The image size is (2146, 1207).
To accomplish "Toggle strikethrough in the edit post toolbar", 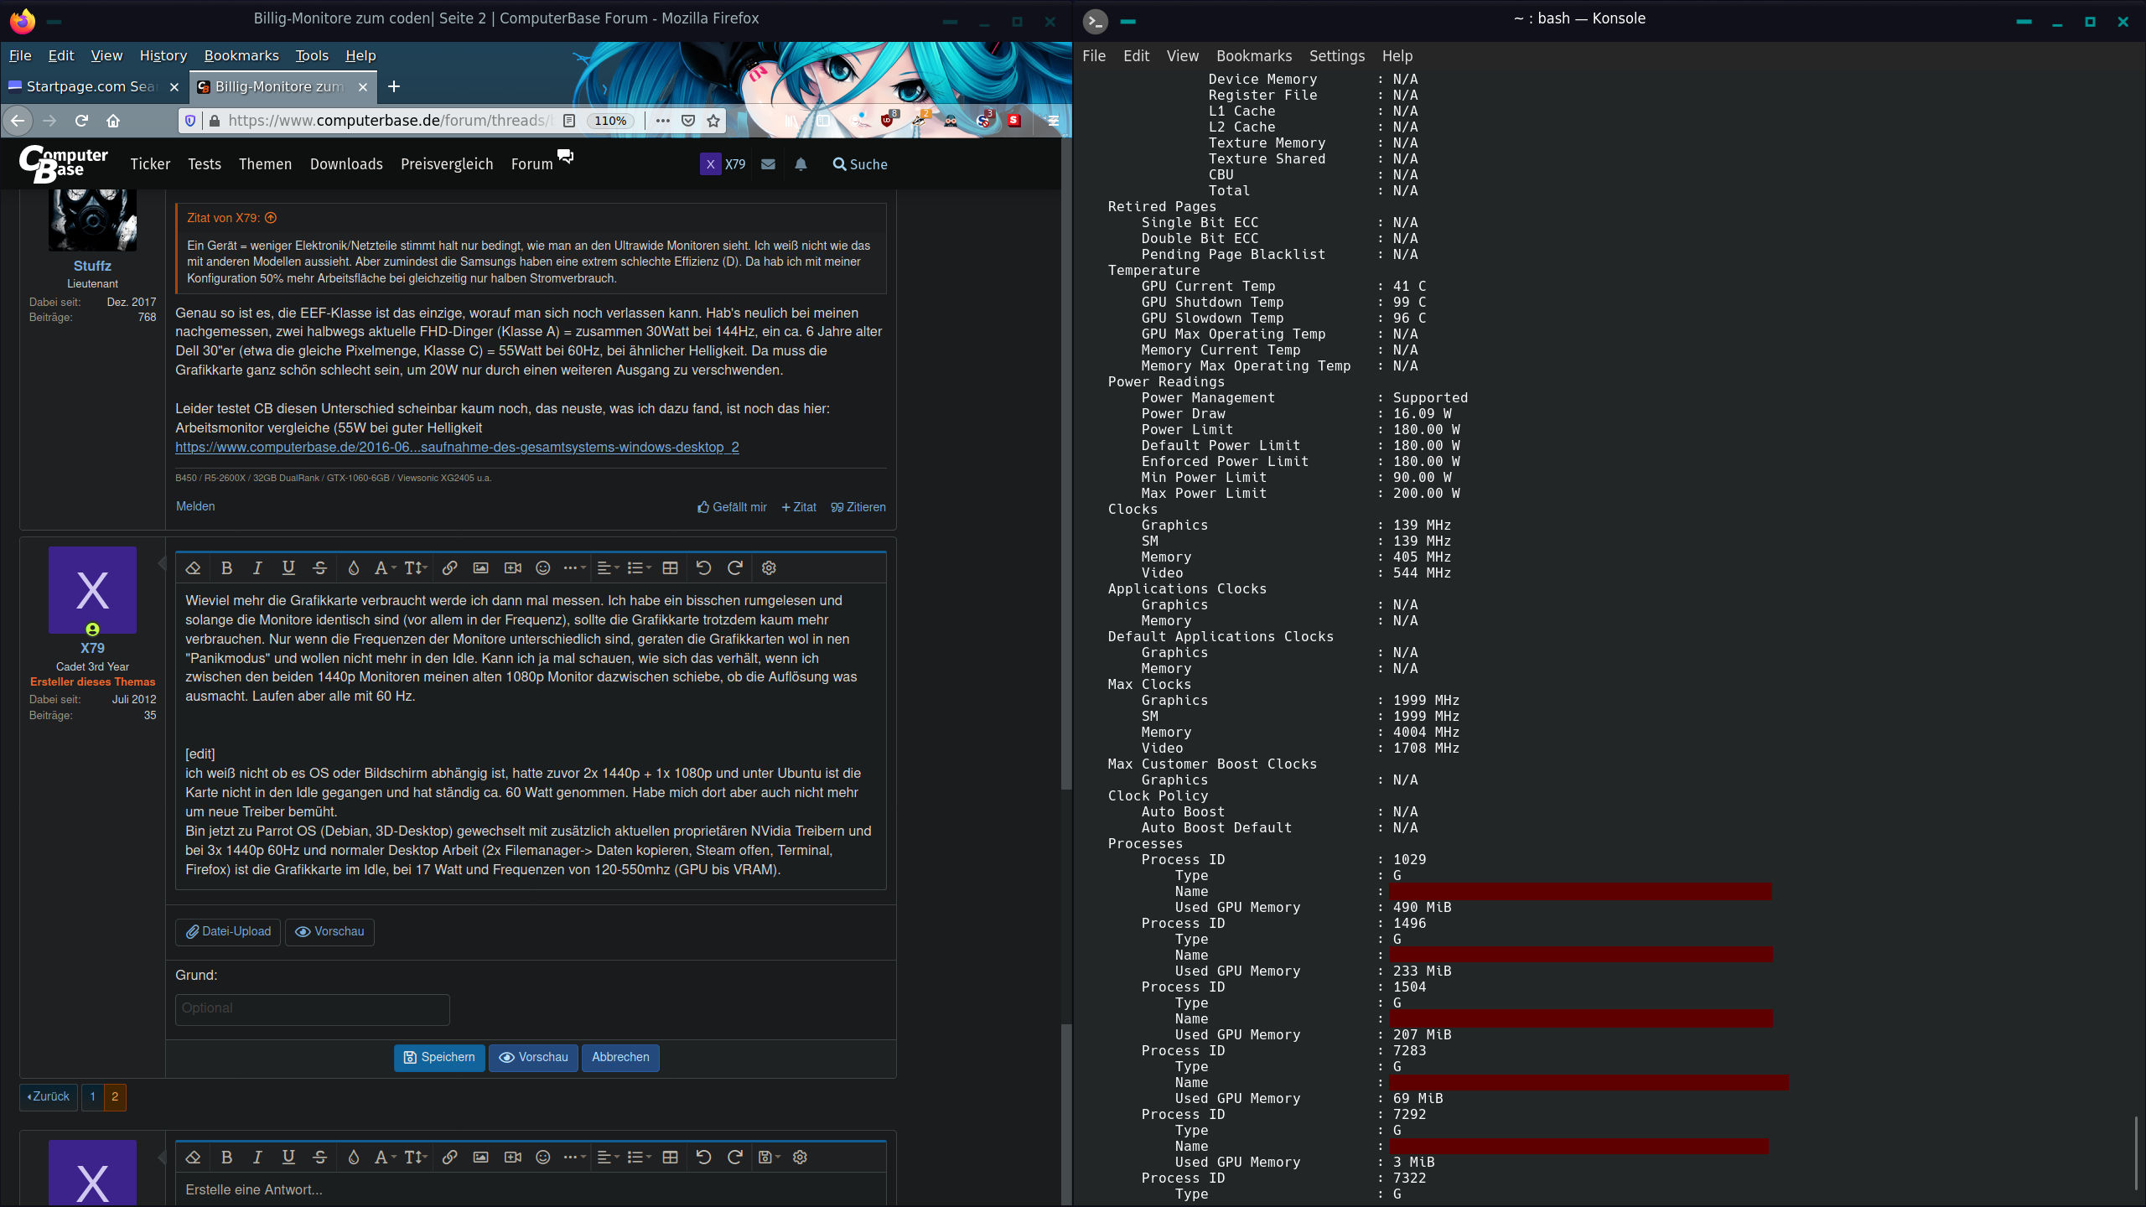I will [x=319, y=567].
